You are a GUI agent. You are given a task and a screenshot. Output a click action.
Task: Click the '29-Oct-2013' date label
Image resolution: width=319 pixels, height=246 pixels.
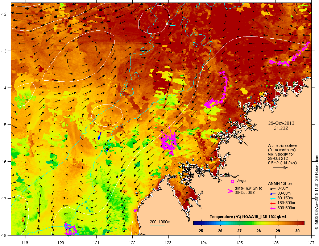click(281, 123)
